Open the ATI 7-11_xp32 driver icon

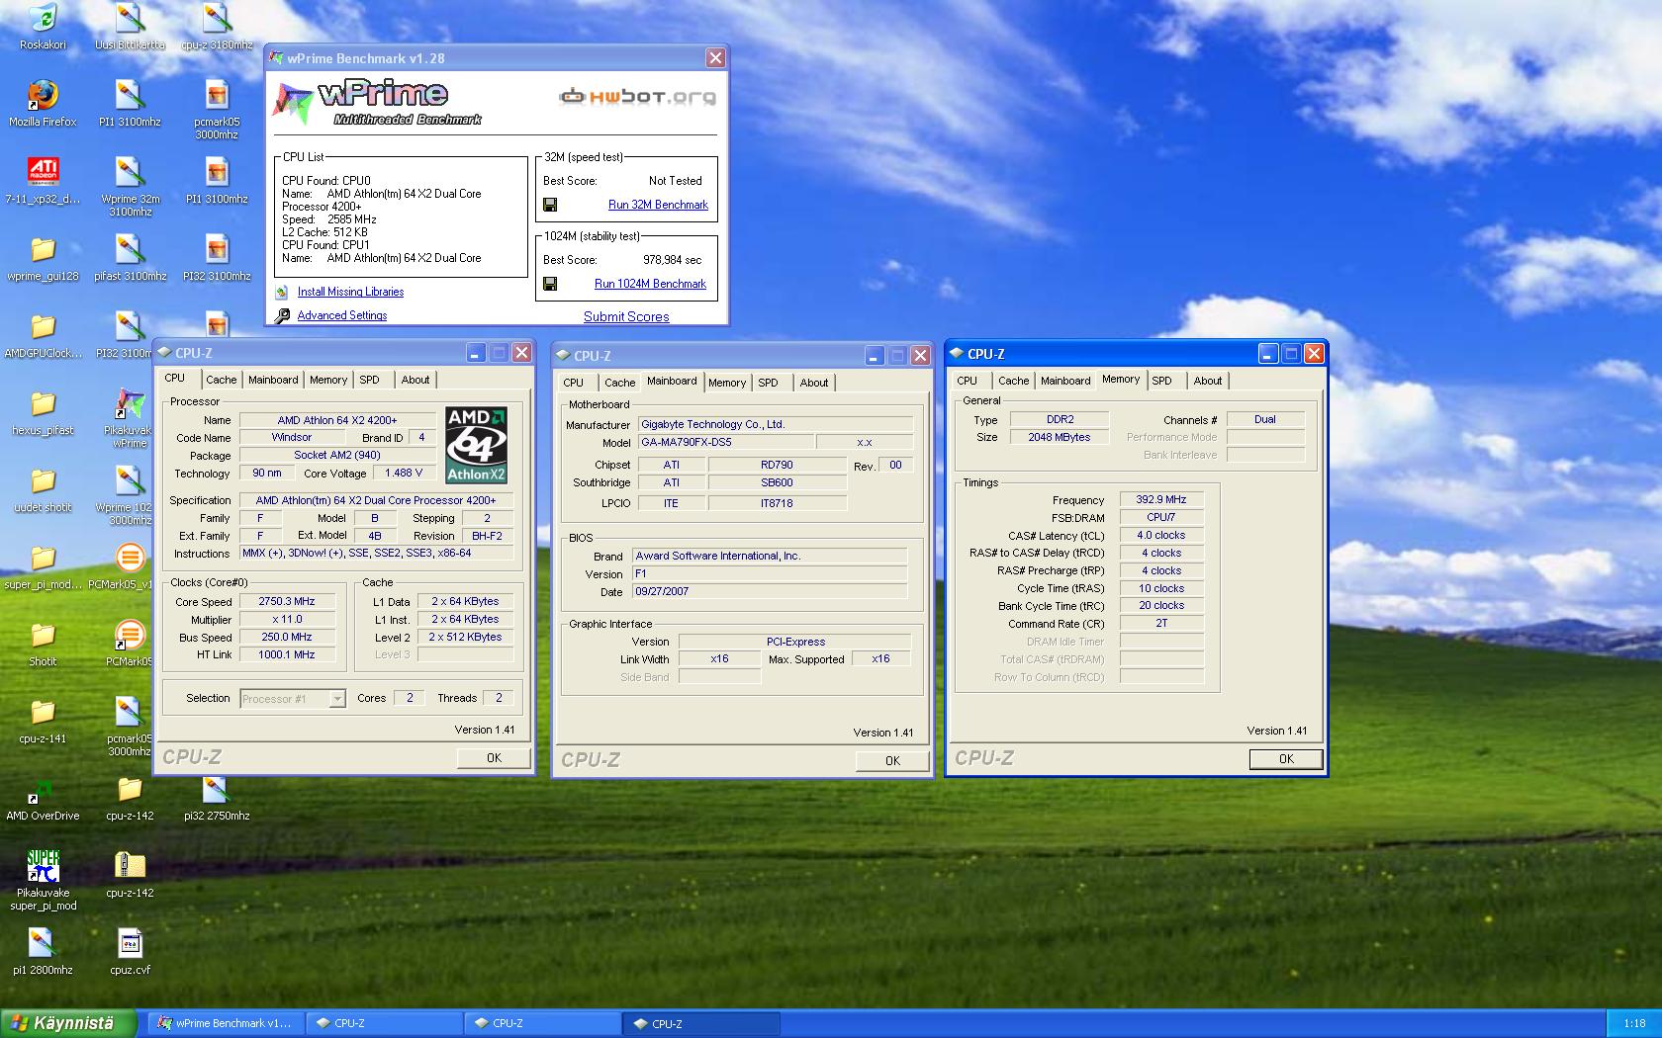tap(43, 179)
